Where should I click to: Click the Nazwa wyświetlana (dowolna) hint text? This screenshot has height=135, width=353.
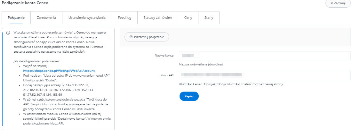201,64
